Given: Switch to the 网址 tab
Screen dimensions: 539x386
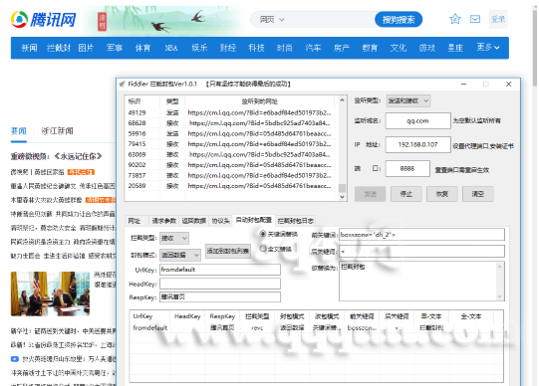Looking at the screenshot, I should (135, 221).
